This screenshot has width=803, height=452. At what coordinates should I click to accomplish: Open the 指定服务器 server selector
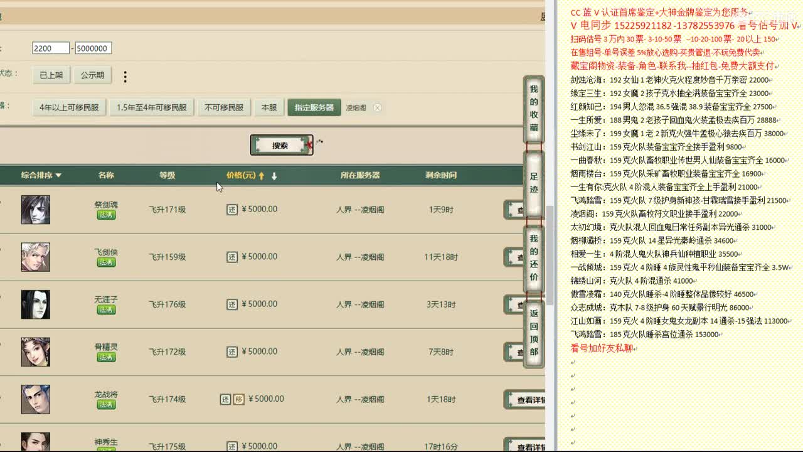314,107
